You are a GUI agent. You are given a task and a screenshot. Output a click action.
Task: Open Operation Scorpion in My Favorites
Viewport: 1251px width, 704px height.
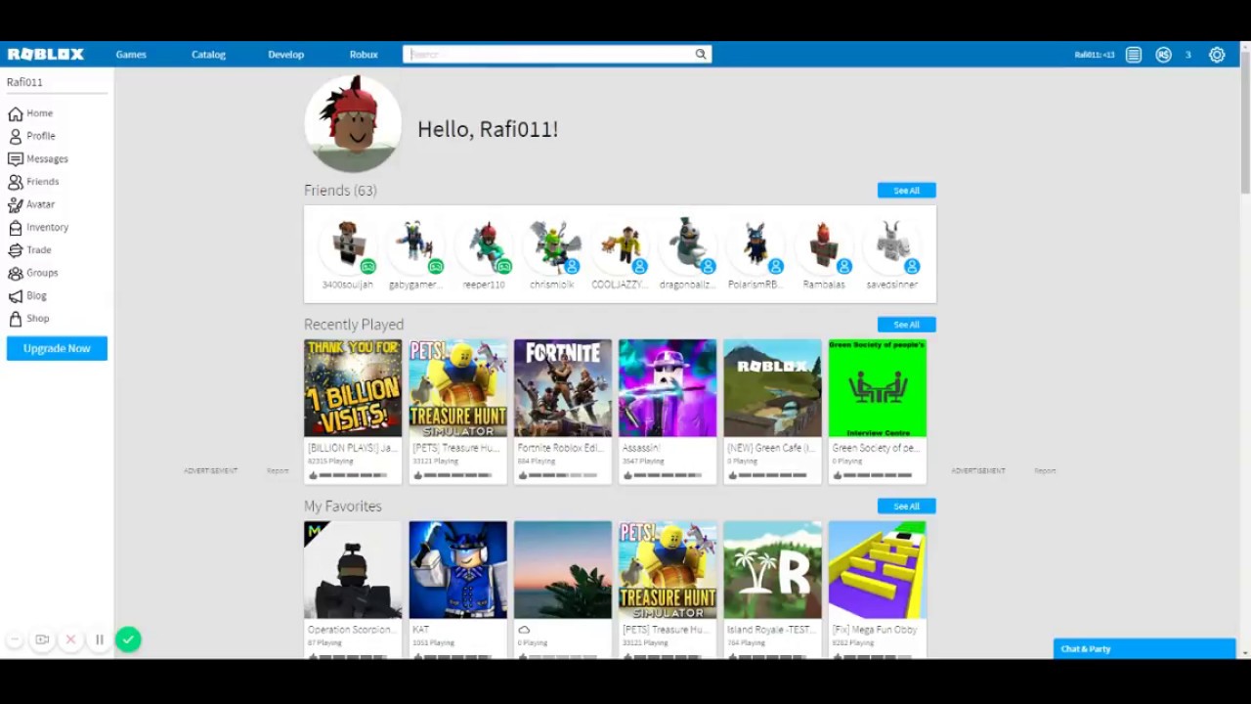(353, 570)
